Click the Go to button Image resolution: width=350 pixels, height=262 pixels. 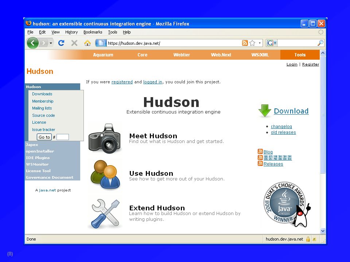pyautogui.click(x=44, y=137)
